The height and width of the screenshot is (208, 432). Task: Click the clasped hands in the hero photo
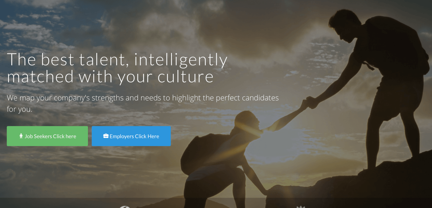(309, 103)
